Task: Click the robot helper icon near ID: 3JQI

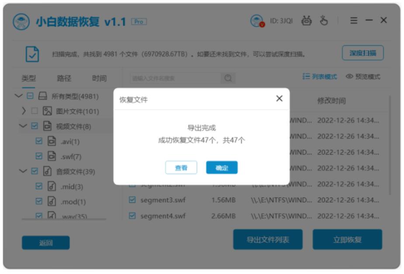Action: 307,20
